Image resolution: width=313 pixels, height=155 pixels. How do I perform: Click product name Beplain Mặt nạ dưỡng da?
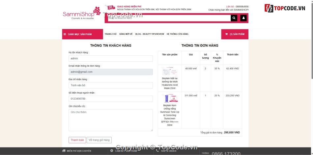[x=170, y=83]
